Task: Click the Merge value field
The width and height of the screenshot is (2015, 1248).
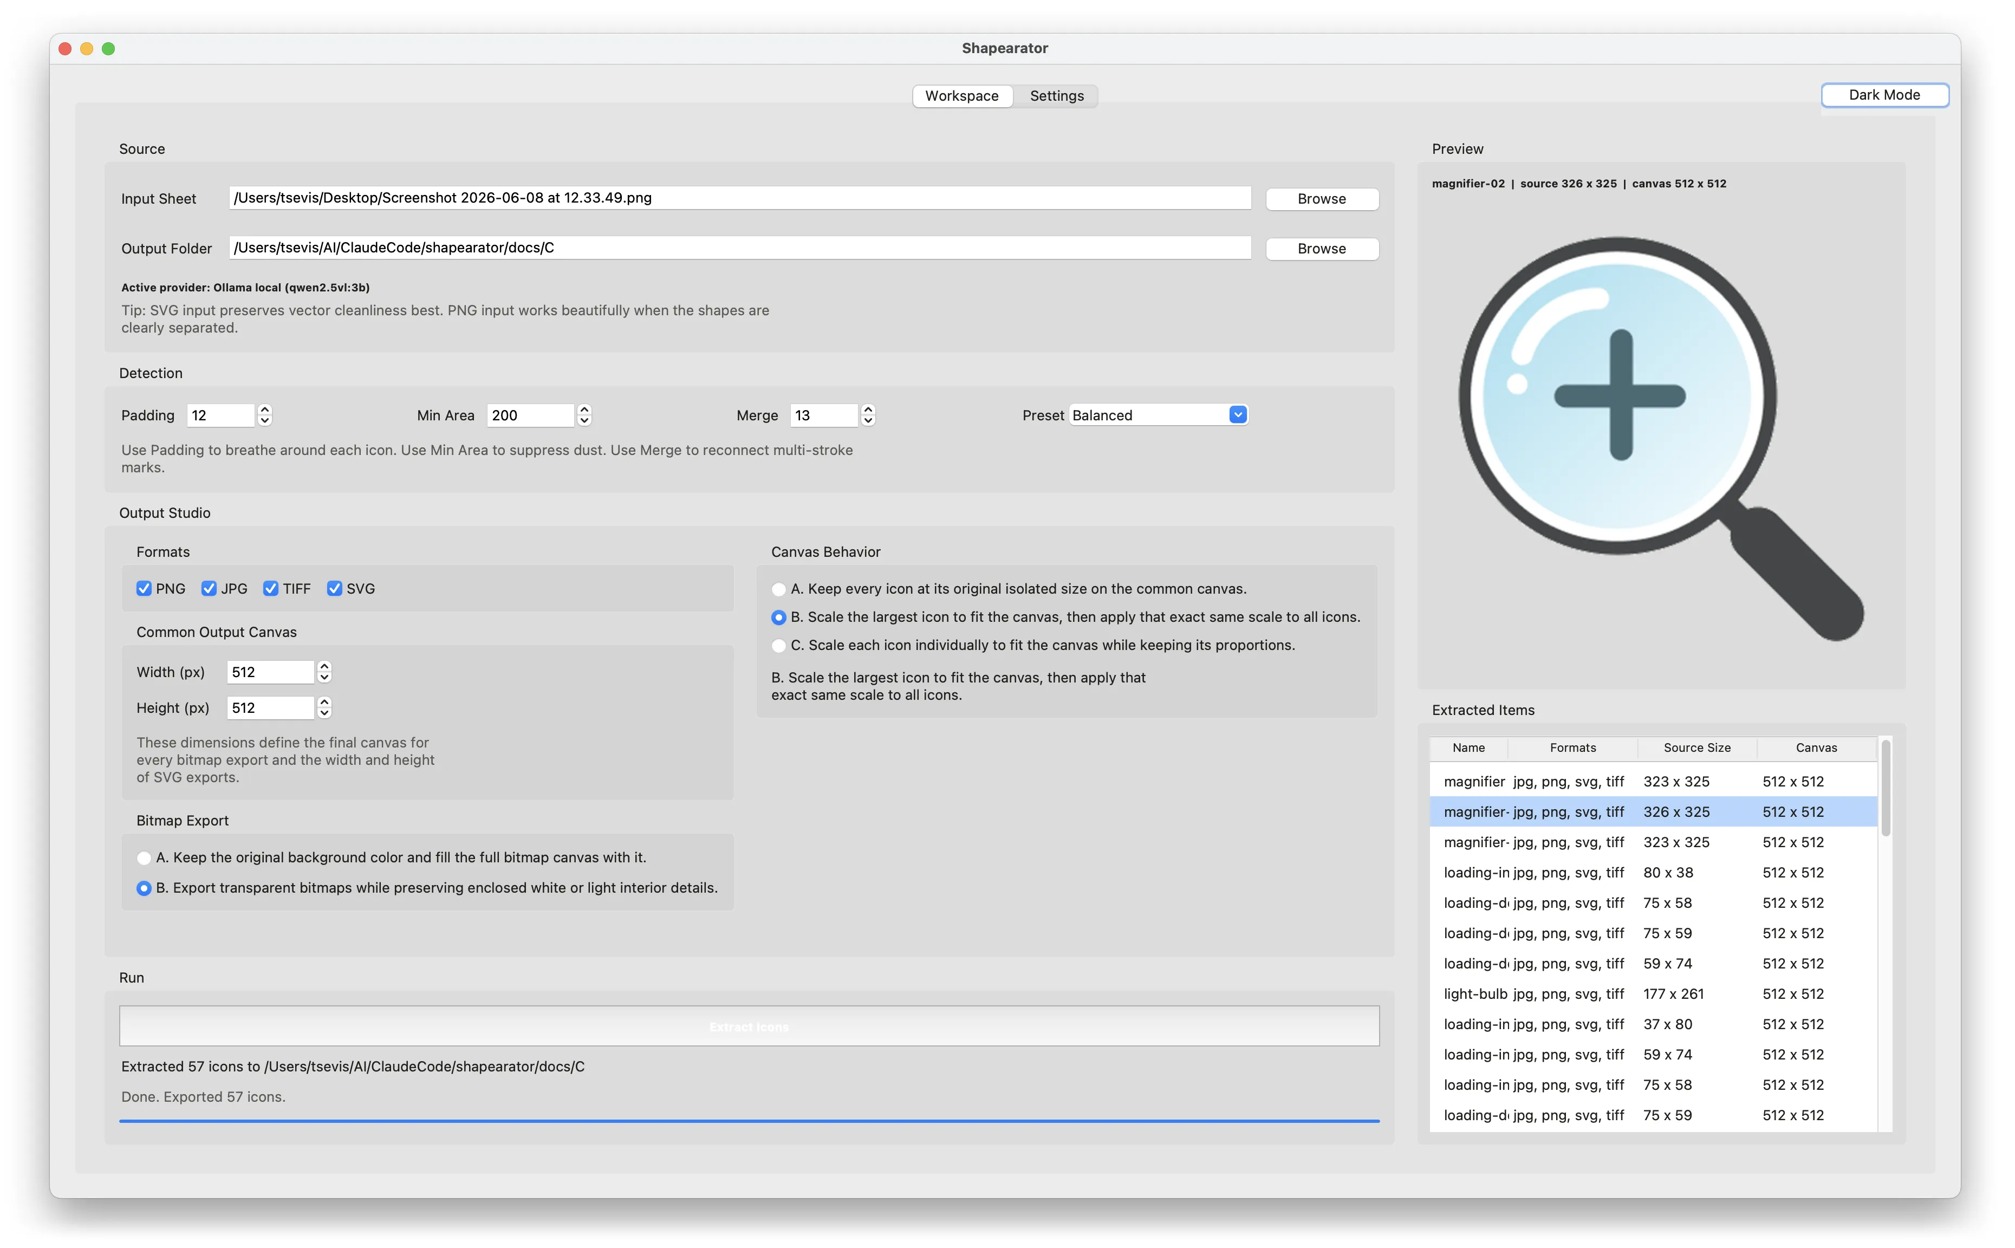Action: 824,415
